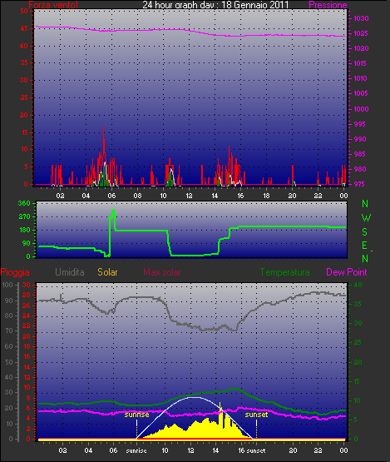Click the 40 value on the temperature axis
This screenshot has width=390, height=462.
coord(358,285)
